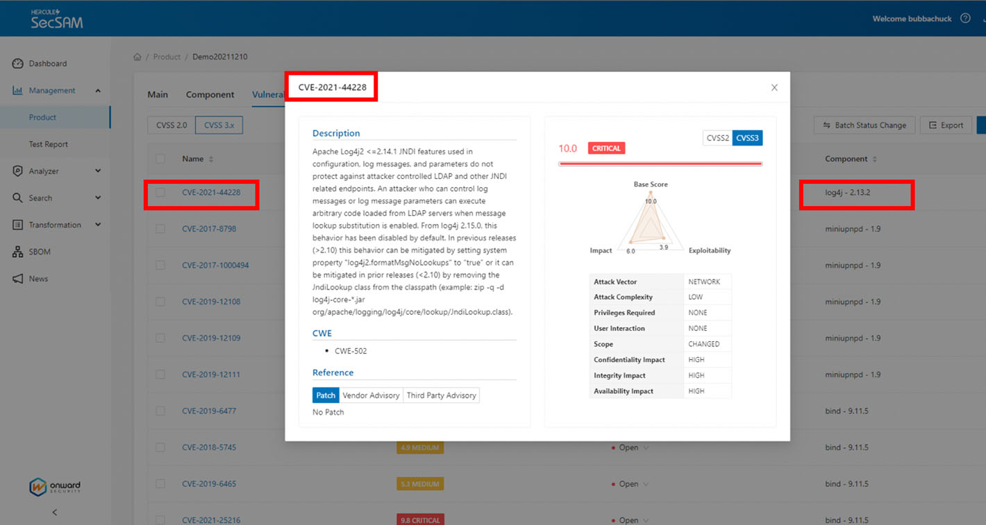Screen dimensions: 986x525
Task: Tick the checkbox next to CVE-2019-6477
Action: (160, 411)
